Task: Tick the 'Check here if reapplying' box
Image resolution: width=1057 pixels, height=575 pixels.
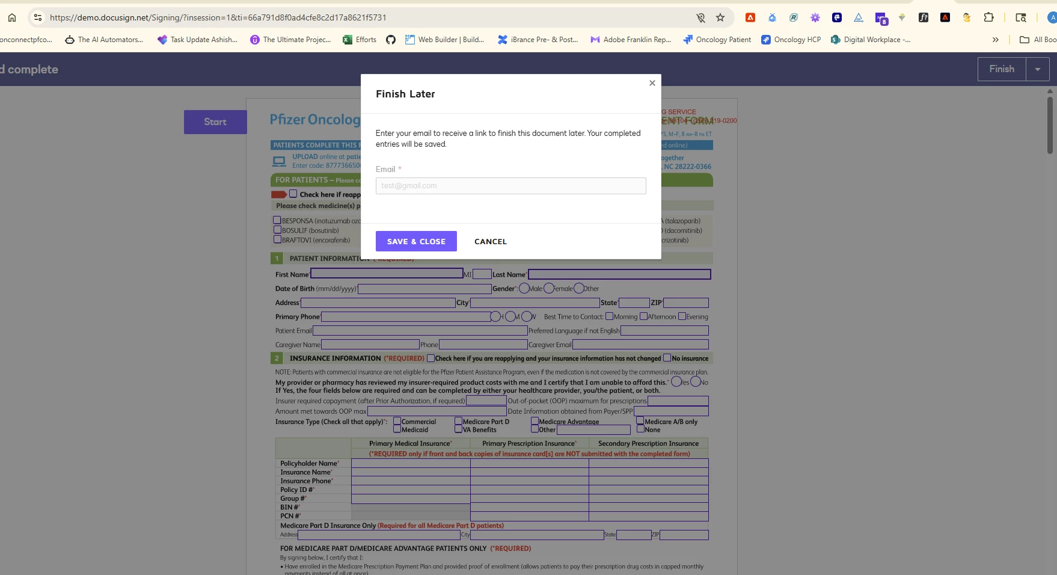Action: 293,194
